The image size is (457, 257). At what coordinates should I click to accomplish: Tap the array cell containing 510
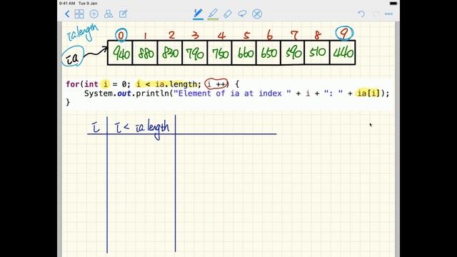coord(317,53)
